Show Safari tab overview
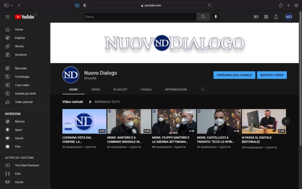 [x=296, y=5]
